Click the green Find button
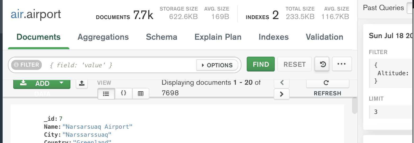 [261, 64]
